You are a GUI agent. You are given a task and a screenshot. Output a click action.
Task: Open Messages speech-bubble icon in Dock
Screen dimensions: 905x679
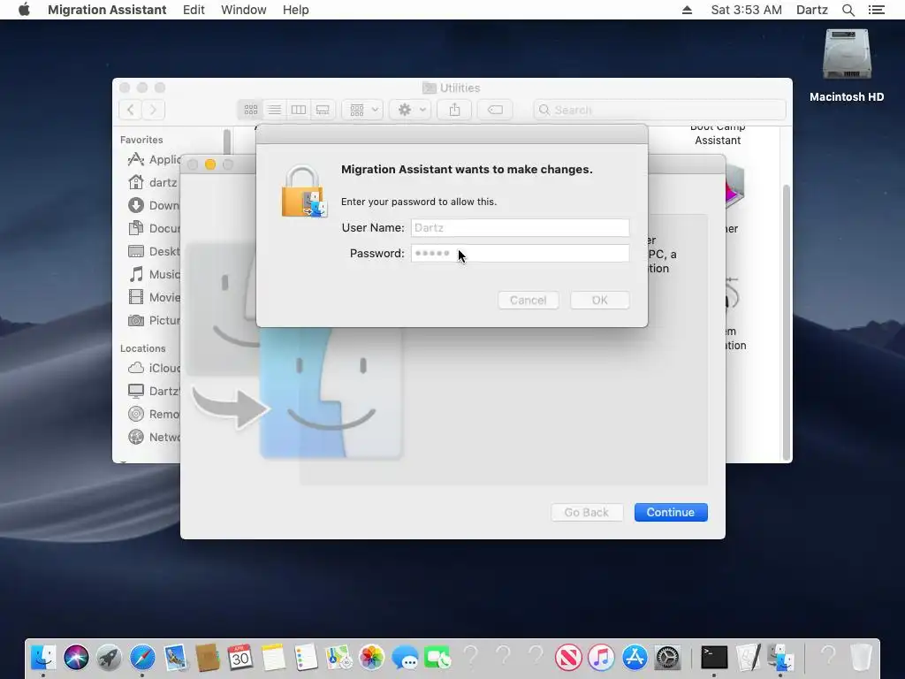[405, 657]
